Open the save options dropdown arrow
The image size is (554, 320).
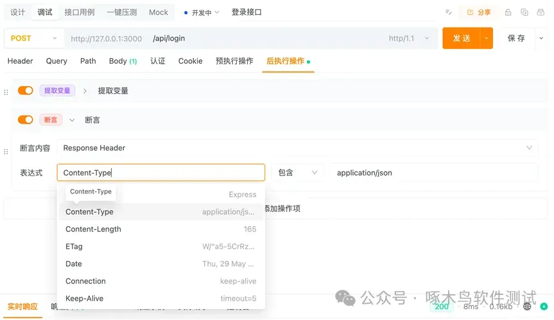[541, 38]
